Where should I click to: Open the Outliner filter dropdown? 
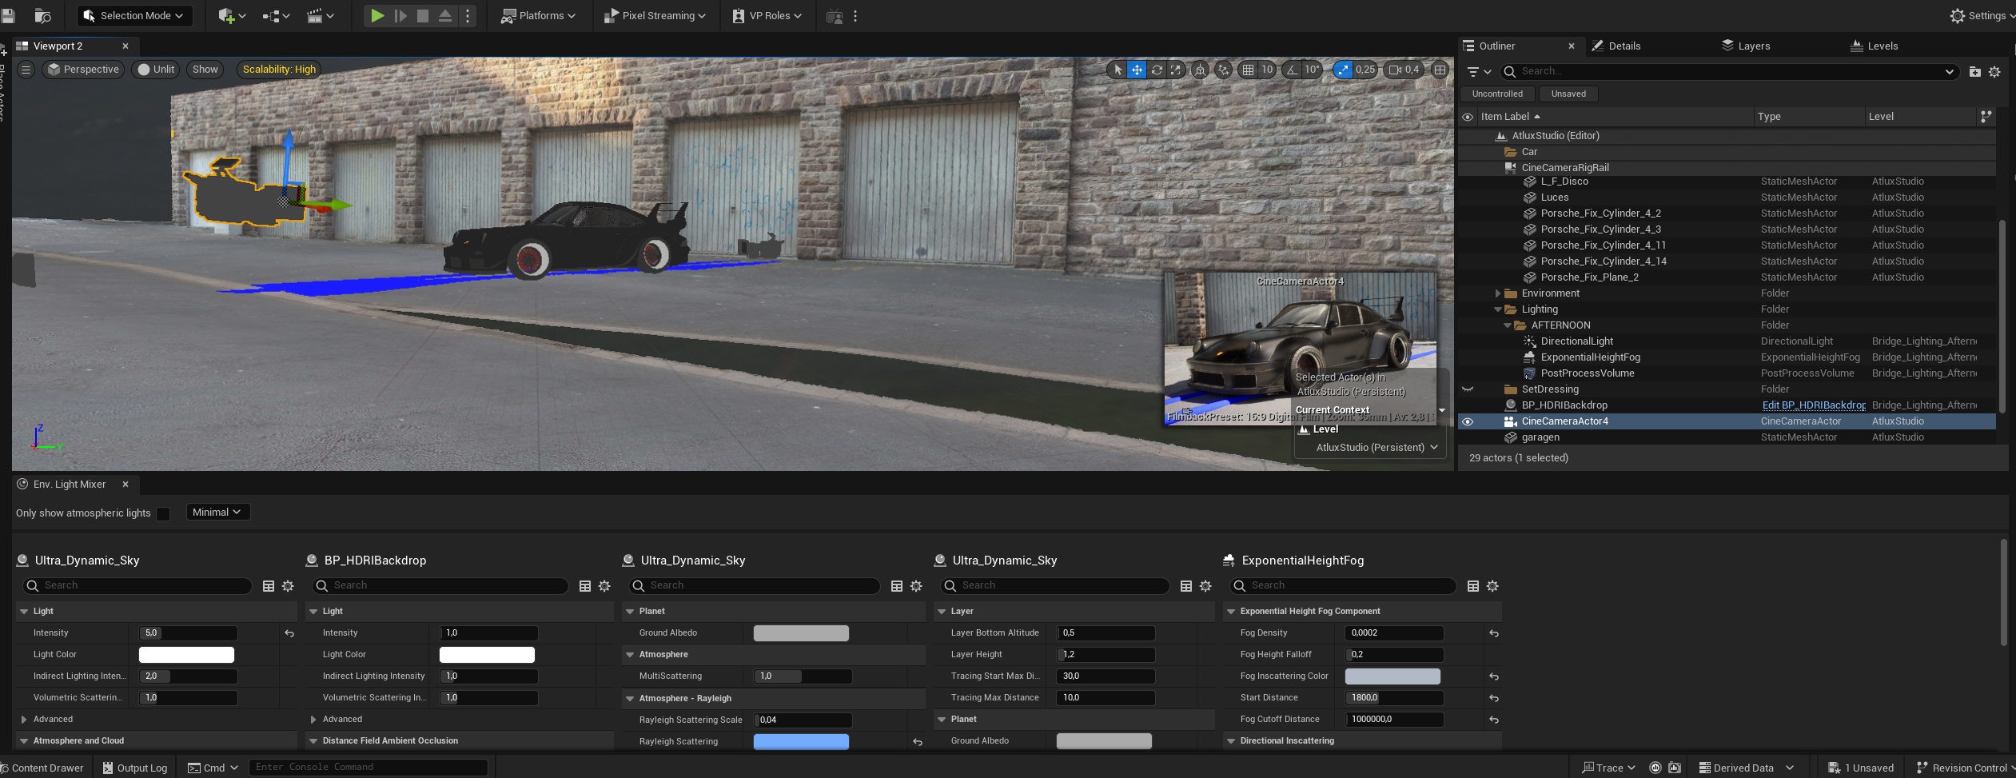[x=1478, y=71]
